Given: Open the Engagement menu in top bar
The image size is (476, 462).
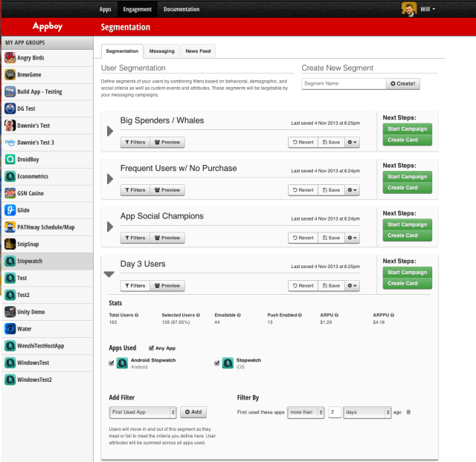Looking at the screenshot, I should [x=137, y=9].
